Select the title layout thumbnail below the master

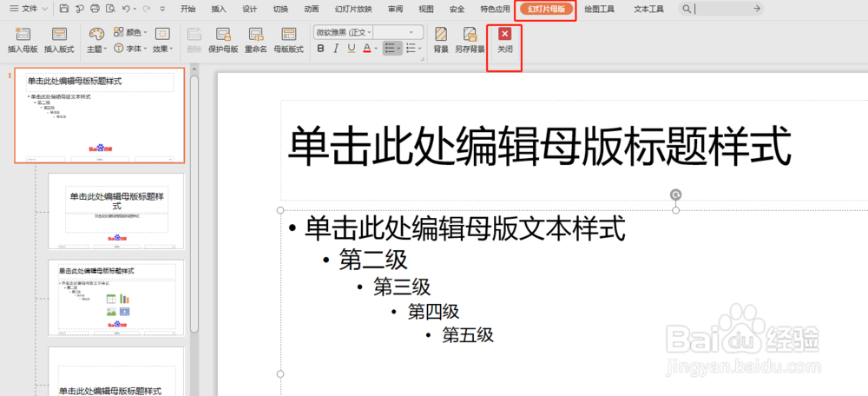click(115, 211)
